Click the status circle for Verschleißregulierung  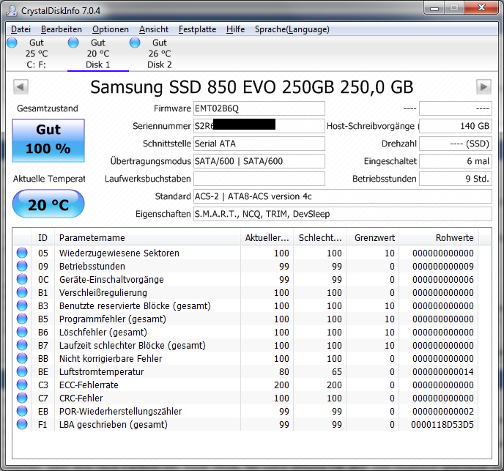pos(22,292)
